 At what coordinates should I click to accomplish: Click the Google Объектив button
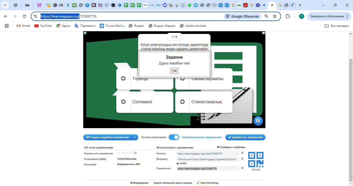pyautogui.click(x=242, y=16)
